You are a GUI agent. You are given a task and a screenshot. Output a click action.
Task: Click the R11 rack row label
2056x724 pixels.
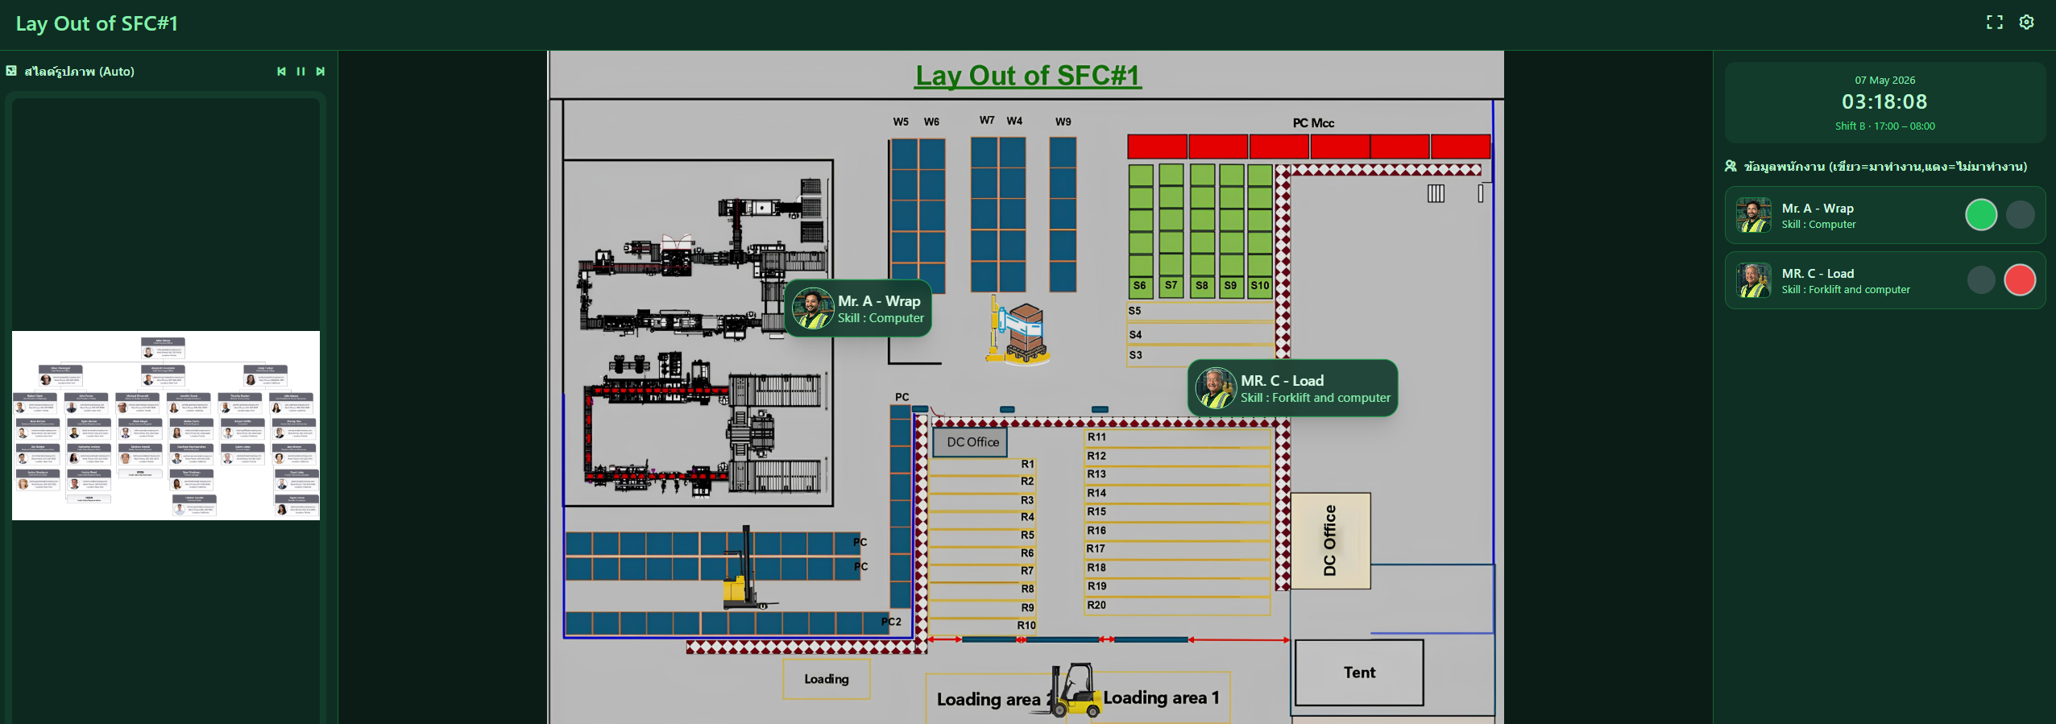point(1096,437)
